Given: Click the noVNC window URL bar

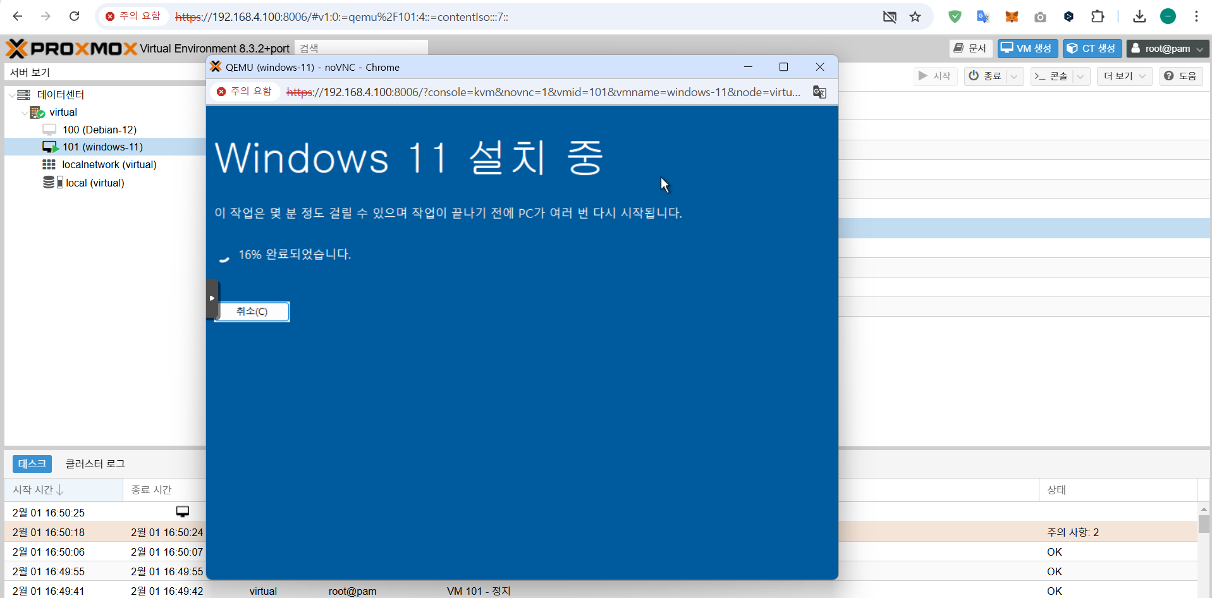Looking at the screenshot, I should tap(544, 92).
